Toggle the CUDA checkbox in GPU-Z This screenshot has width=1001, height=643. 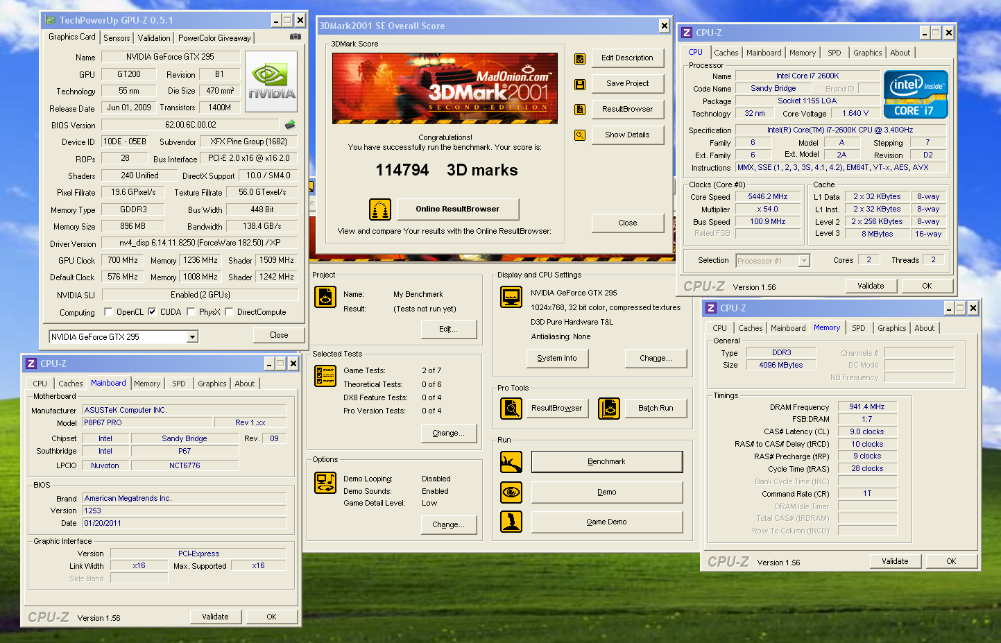click(152, 312)
